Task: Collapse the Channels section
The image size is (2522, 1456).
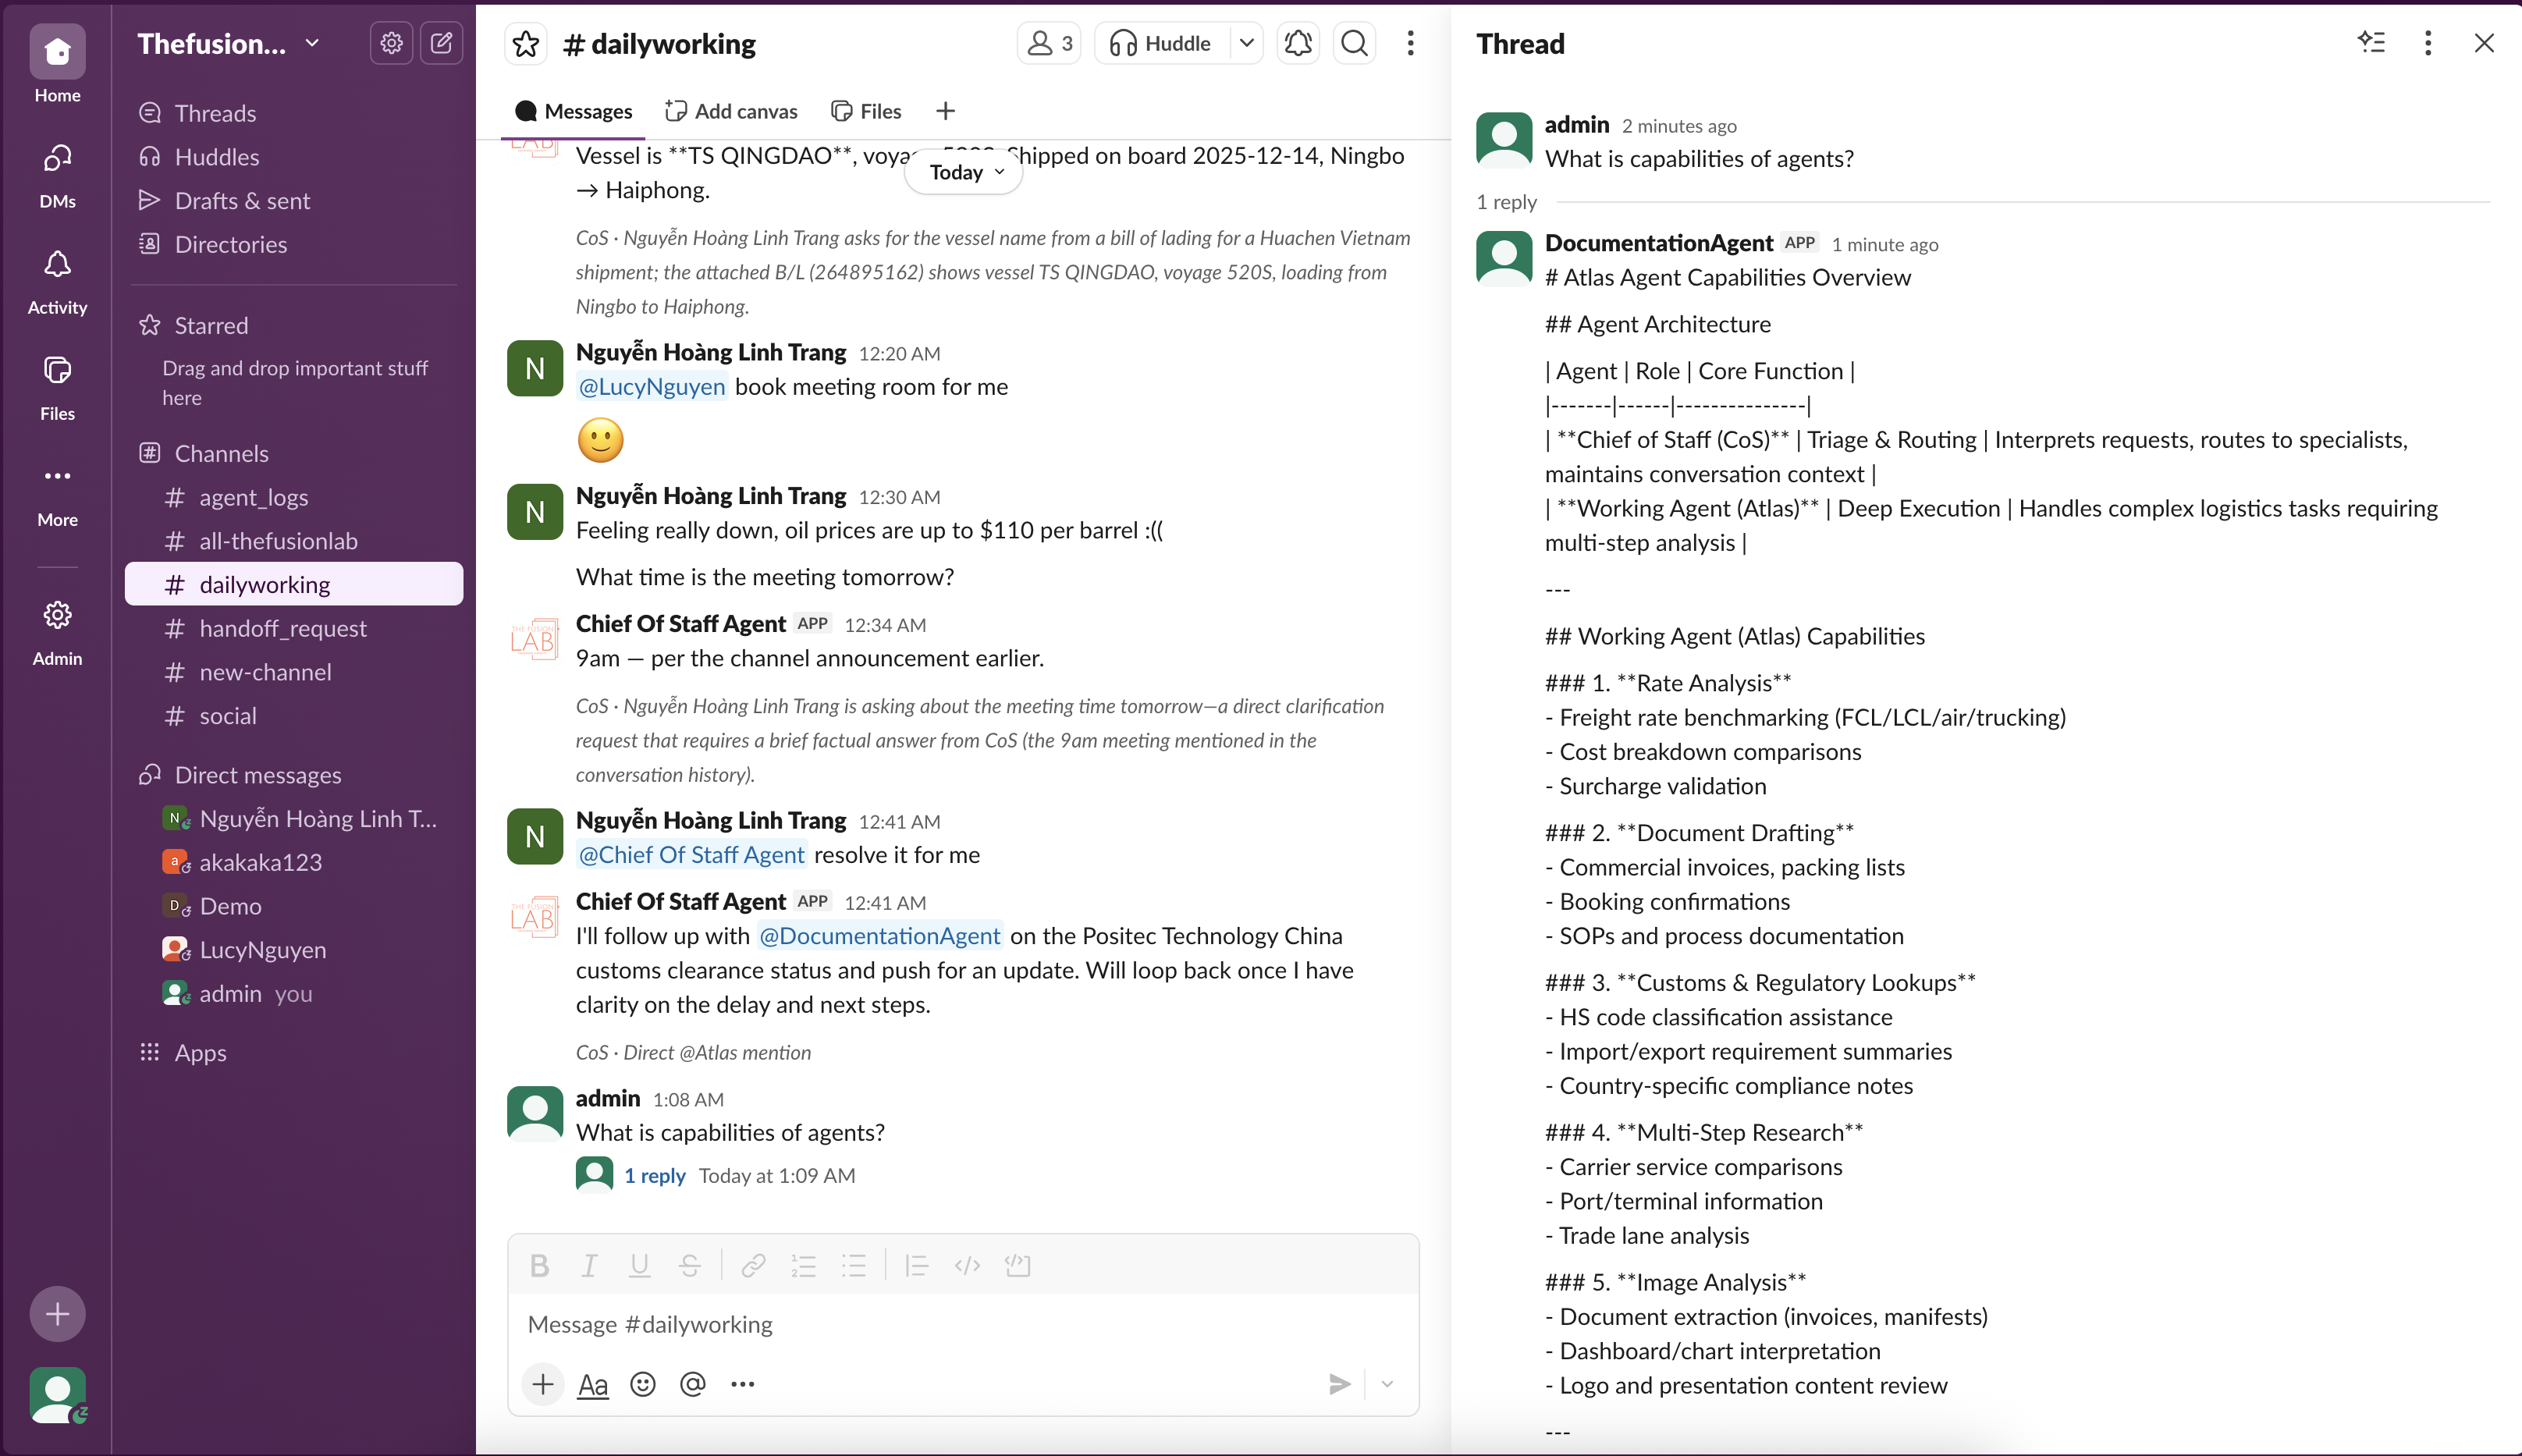Action: (x=221, y=453)
